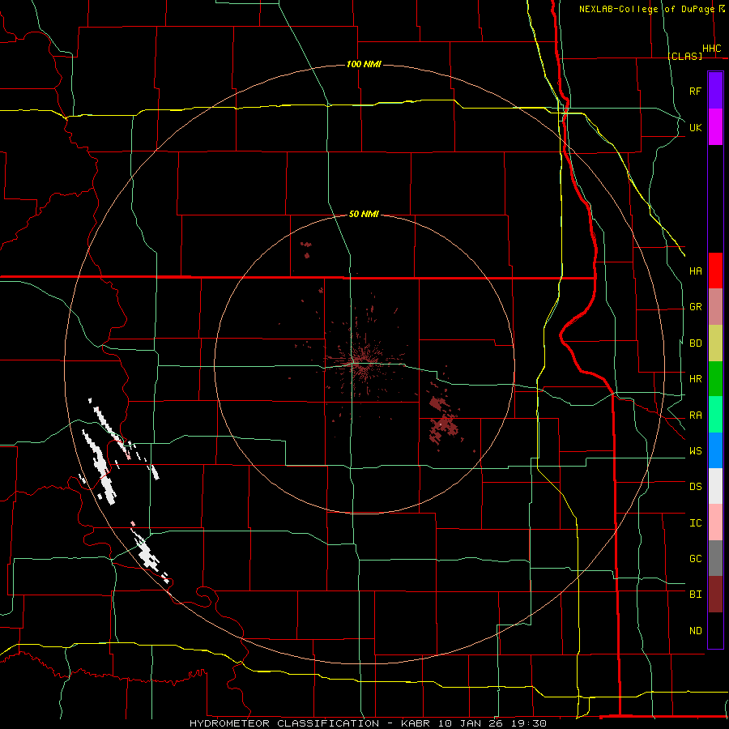Select the light pink IC legend swatch
The width and height of the screenshot is (729, 729).
(x=715, y=522)
